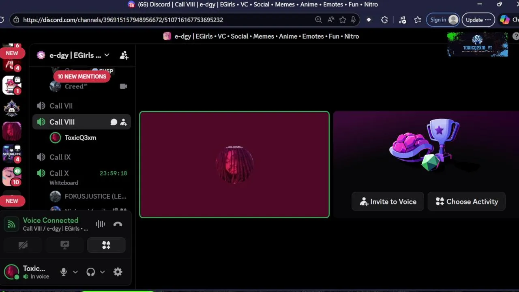Screen dimensions: 519x292
Task: Click the browser address bar URL
Action: (x=123, y=19)
